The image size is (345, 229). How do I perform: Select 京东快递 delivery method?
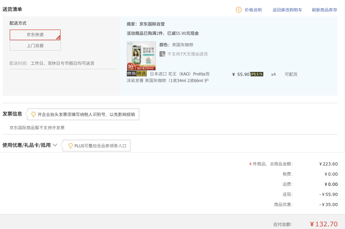[35, 35]
